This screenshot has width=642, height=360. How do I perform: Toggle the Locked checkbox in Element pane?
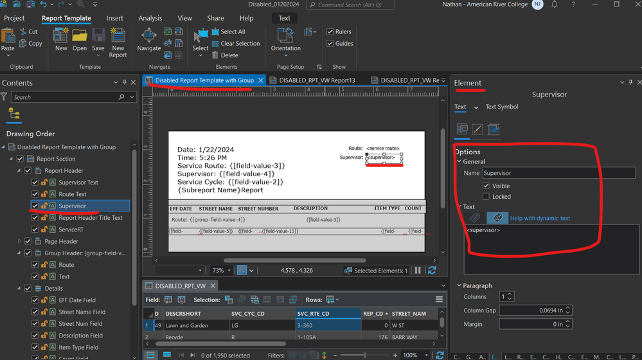point(486,196)
